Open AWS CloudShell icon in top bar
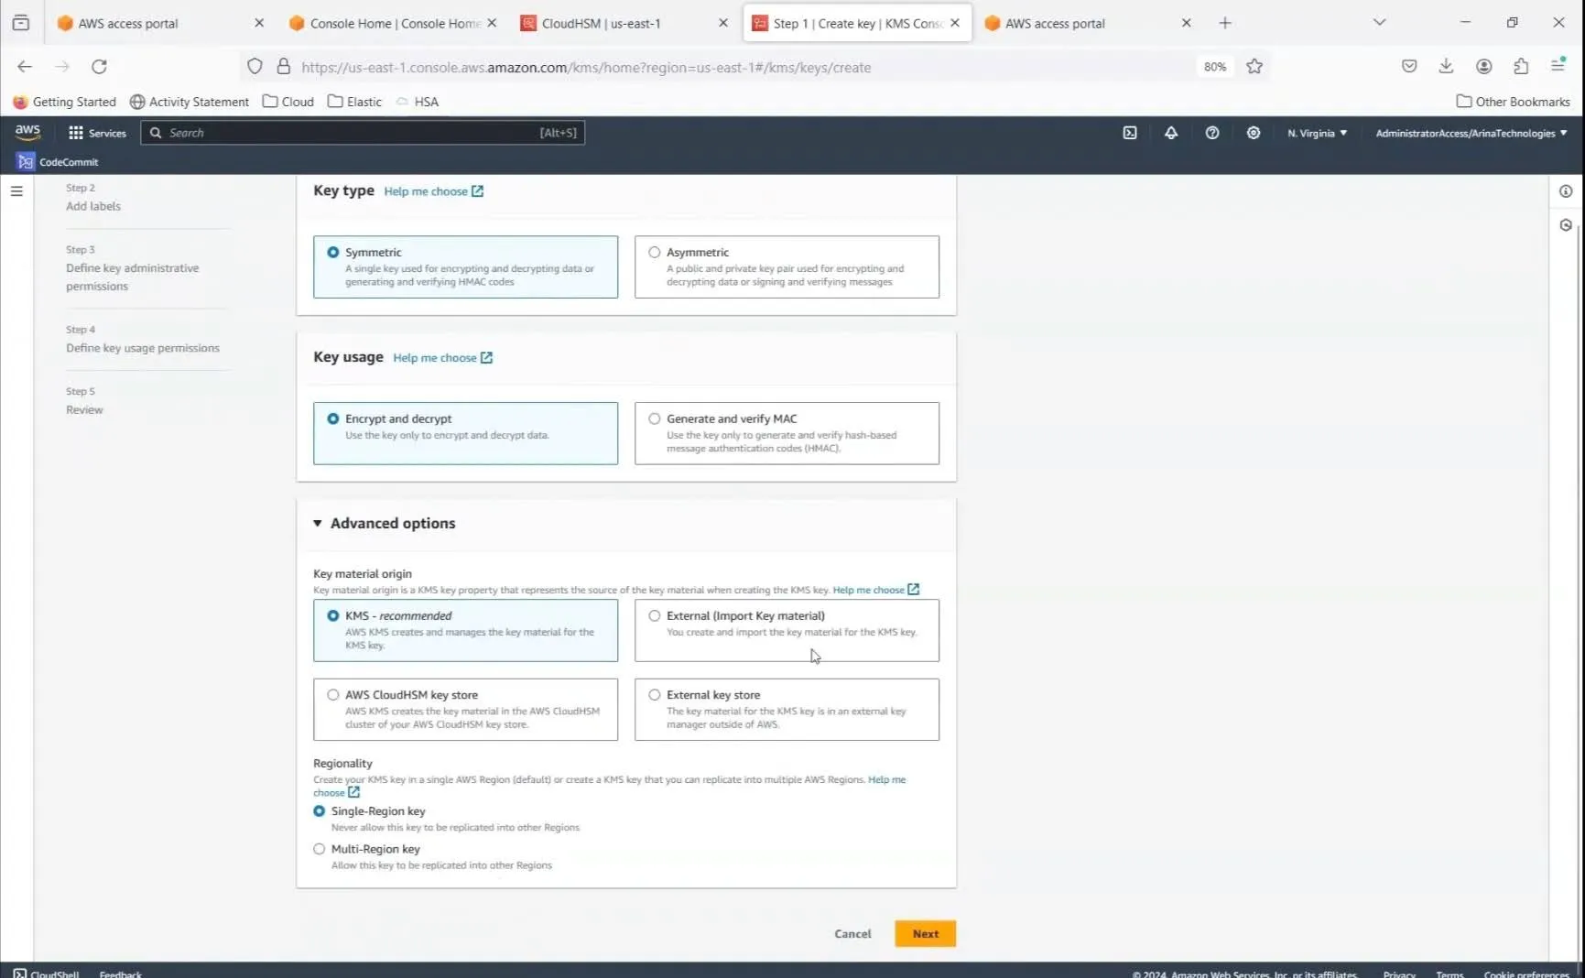Viewport: 1585px width, 978px height. (x=1130, y=133)
